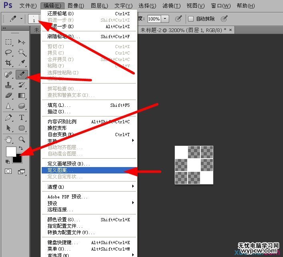Open the 图像(I) menu
283x257 pixels.
(76, 6)
